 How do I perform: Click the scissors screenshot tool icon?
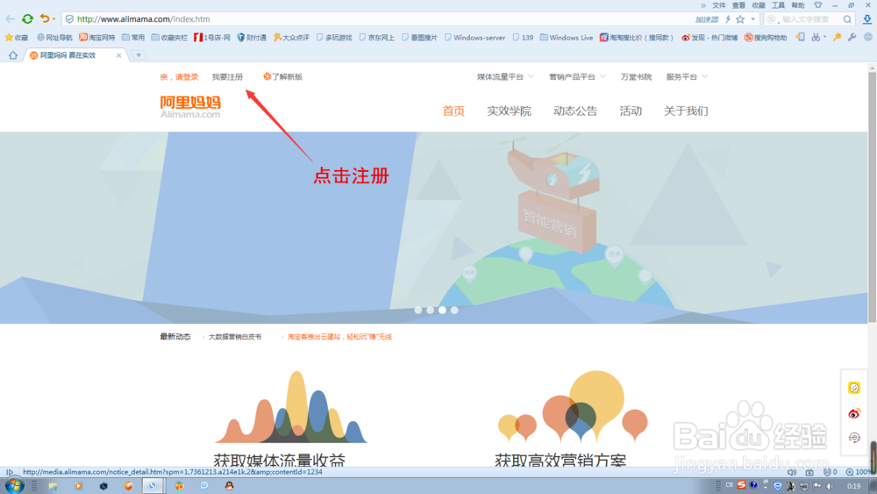point(816,38)
